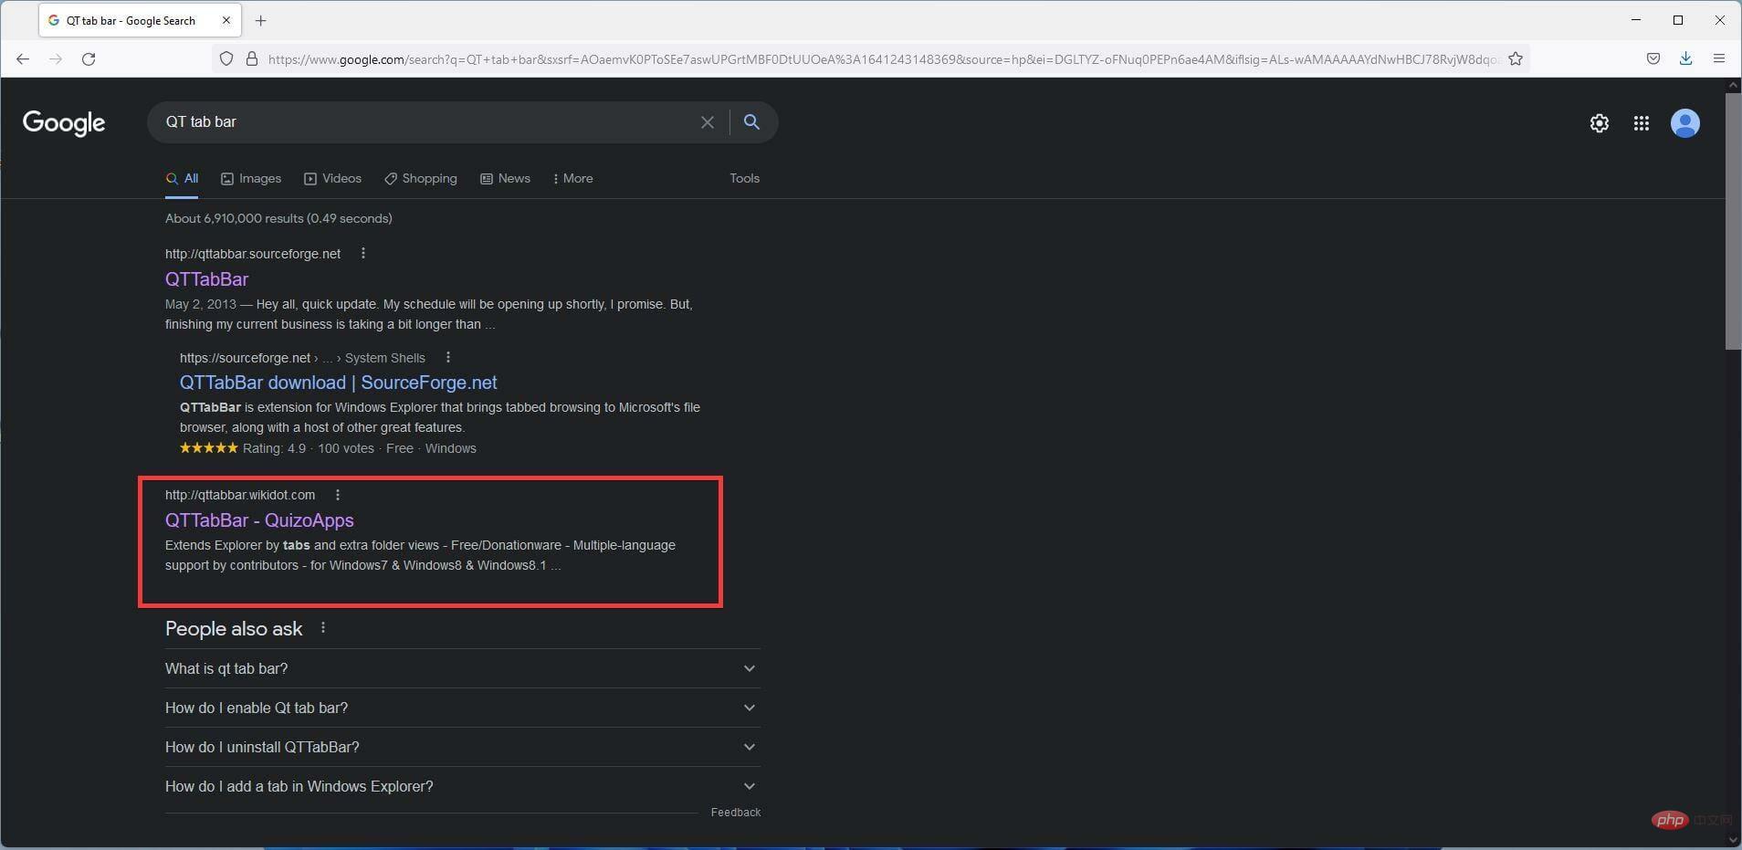Click the shield tracking protection icon
Screen dimensions: 1742x850
226,58
